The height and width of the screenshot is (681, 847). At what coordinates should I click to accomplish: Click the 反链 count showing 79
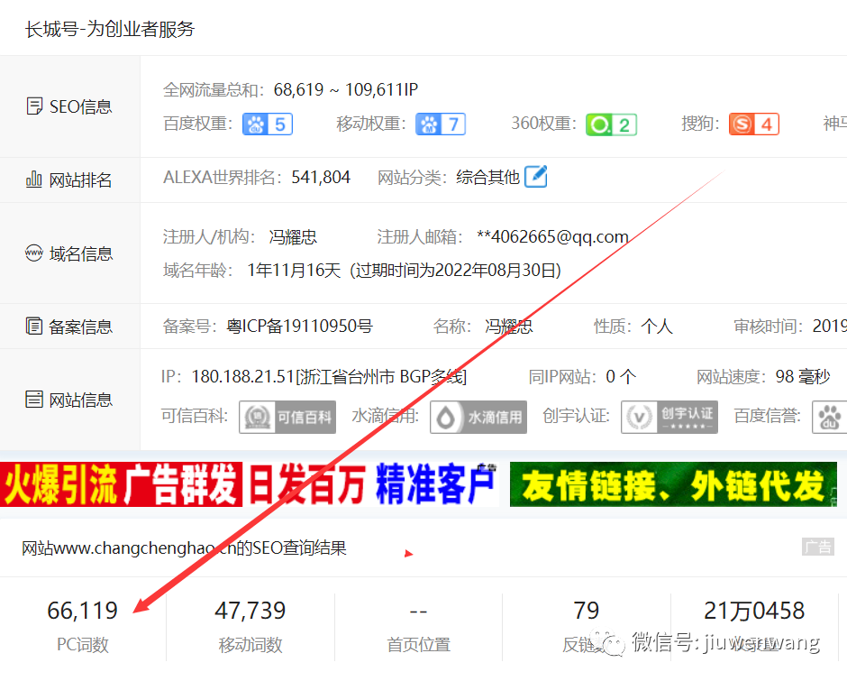click(x=586, y=611)
